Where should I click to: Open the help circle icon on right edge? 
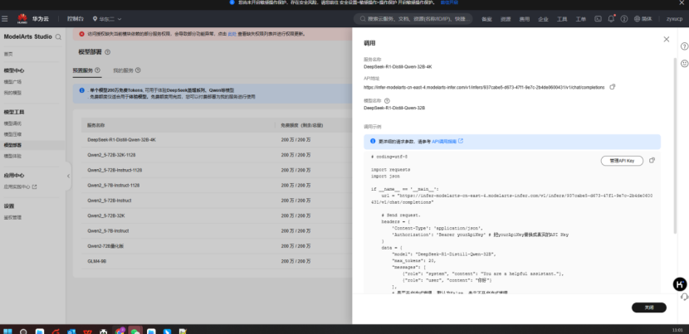click(684, 46)
